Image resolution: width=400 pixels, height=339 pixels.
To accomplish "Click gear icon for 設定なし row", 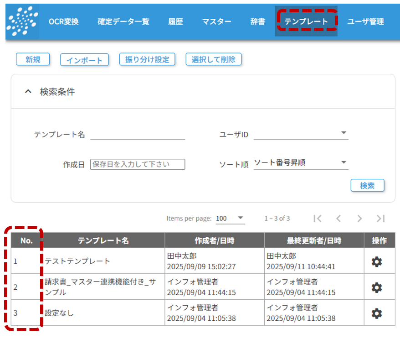I will (x=376, y=313).
